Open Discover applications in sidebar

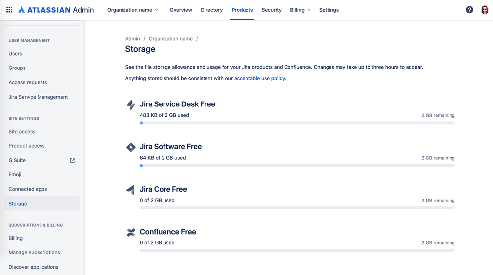pos(42,267)
